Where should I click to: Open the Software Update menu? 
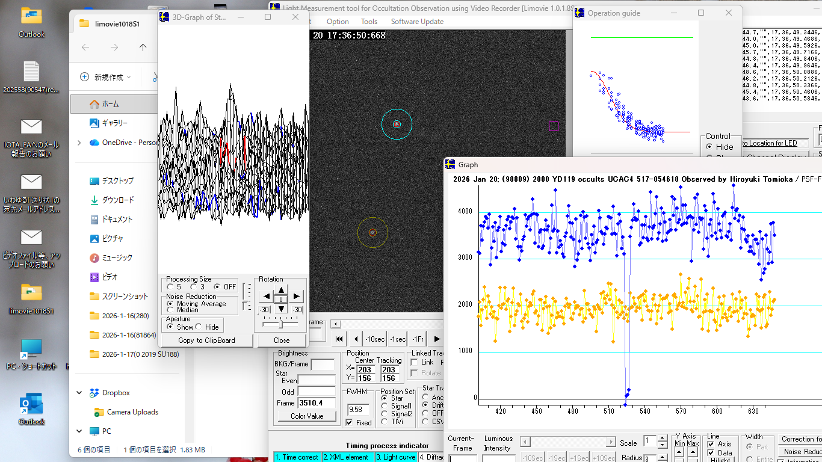(x=417, y=22)
